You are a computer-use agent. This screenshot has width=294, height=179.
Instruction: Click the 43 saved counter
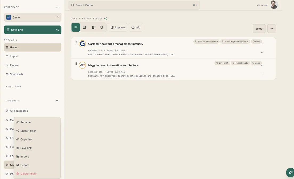(x=262, y=5)
